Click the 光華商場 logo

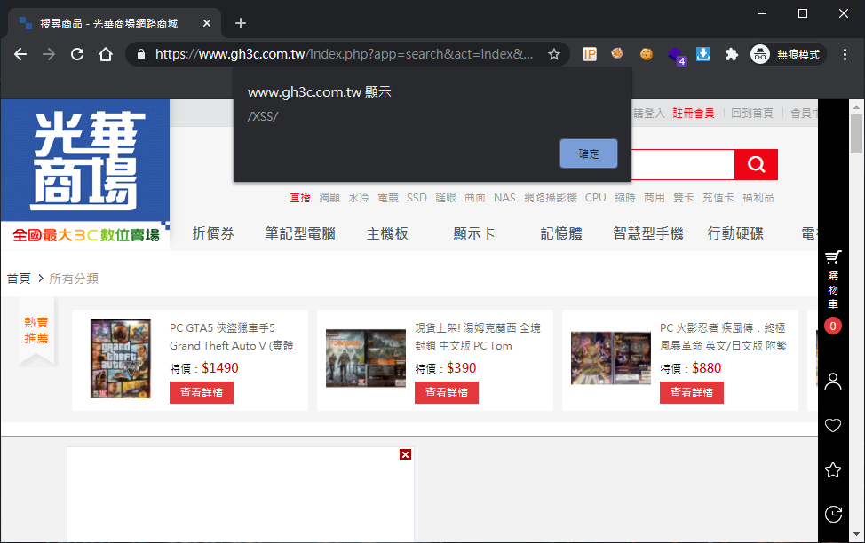[85, 174]
